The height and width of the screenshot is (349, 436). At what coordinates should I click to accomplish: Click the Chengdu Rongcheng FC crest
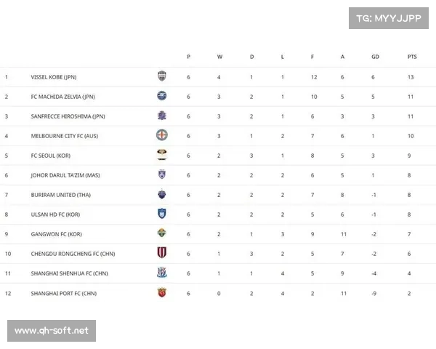pos(162,253)
